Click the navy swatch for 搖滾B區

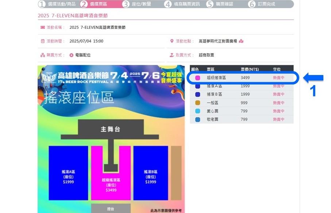click(197, 94)
